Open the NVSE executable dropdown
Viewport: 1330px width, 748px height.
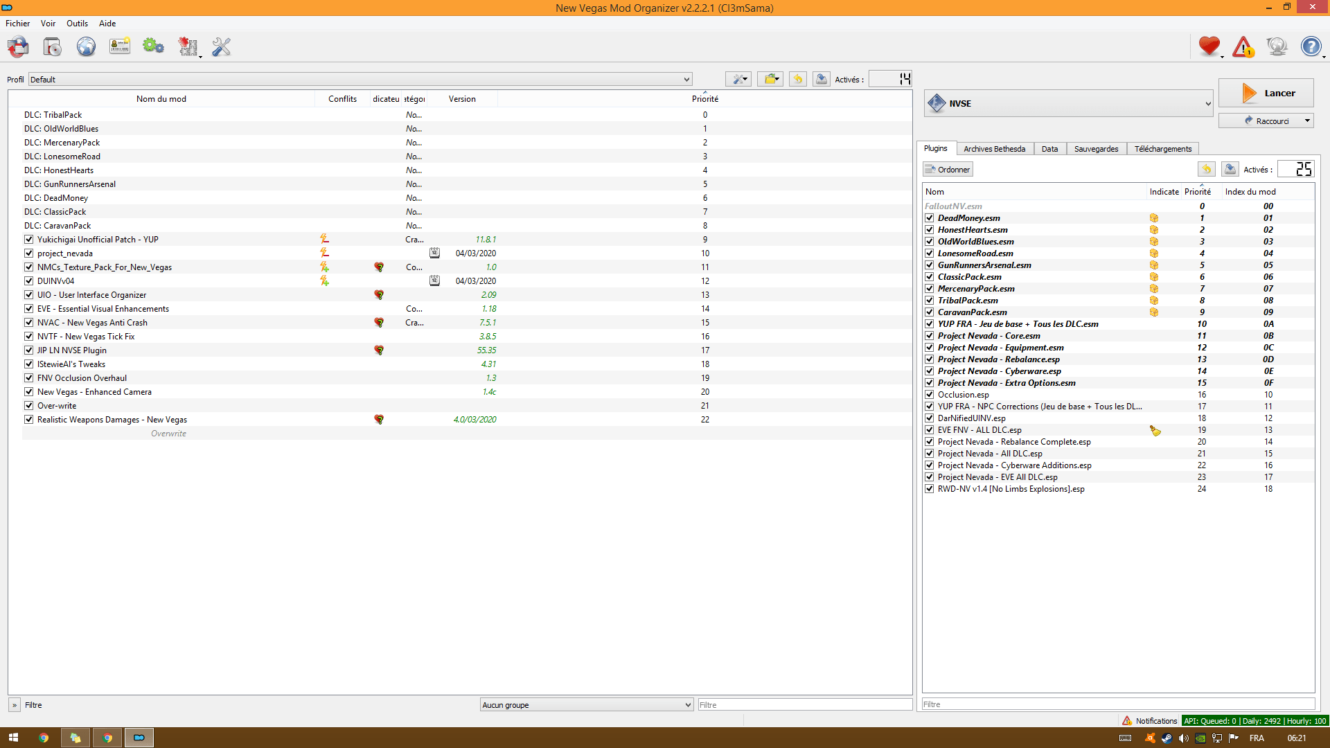tap(1069, 103)
